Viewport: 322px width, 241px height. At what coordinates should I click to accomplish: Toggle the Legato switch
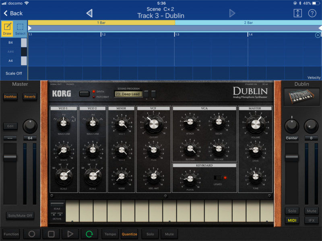tap(218, 178)
